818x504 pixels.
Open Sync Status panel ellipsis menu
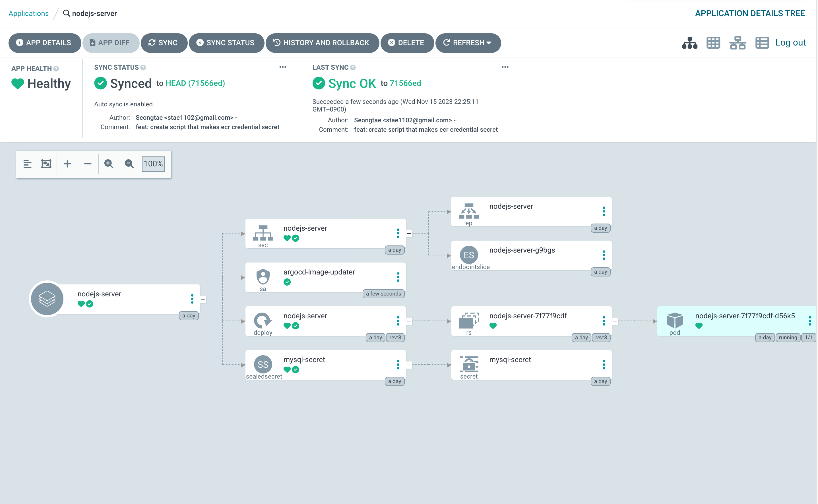283,67
